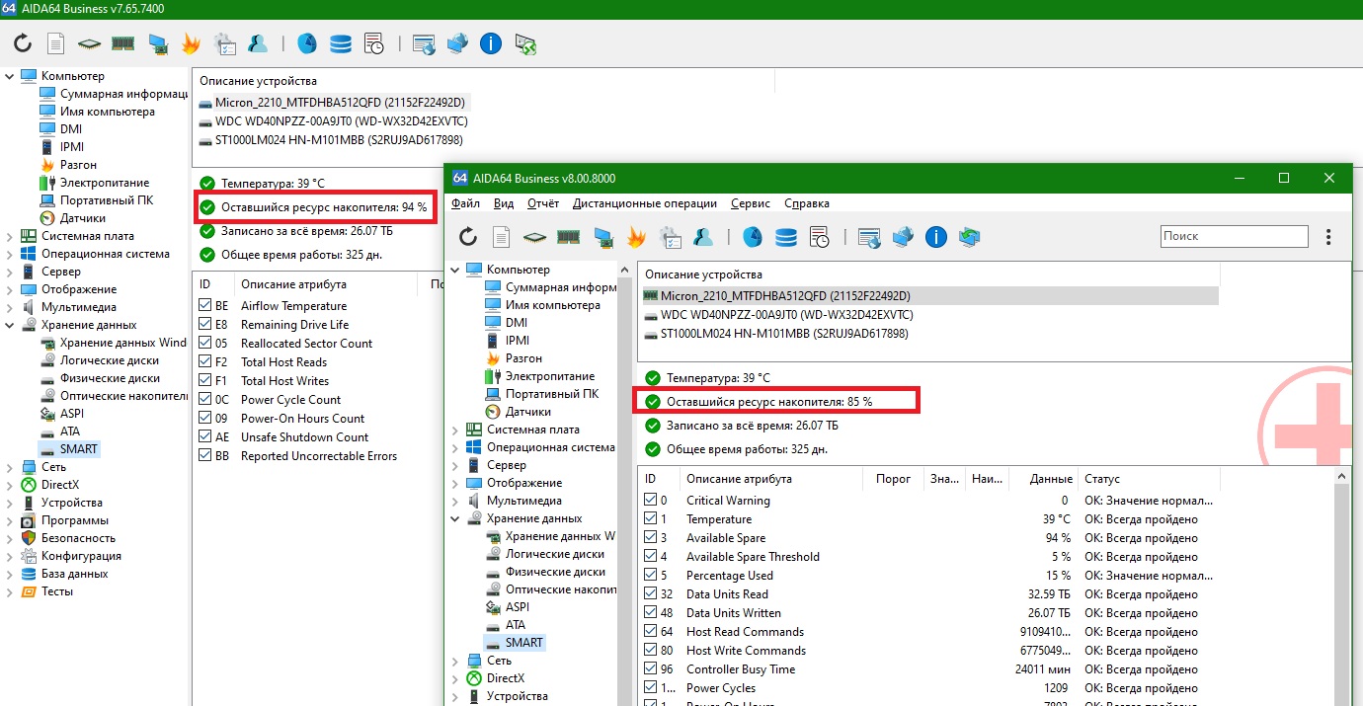
Task: Uncheck the Available Spare attribute checkbox
Action: click(650, 538)
